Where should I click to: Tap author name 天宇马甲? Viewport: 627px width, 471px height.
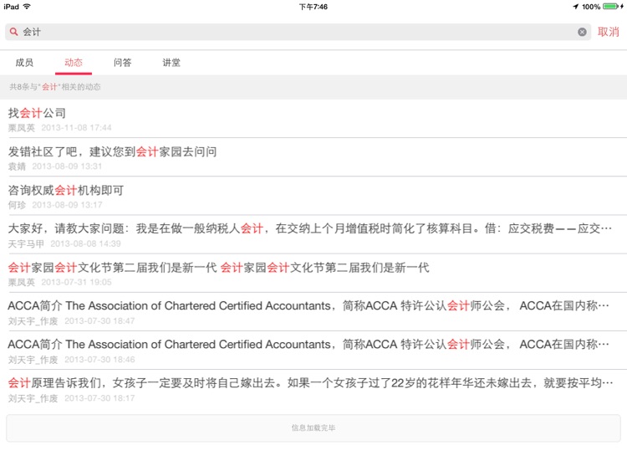click(26, 243)
